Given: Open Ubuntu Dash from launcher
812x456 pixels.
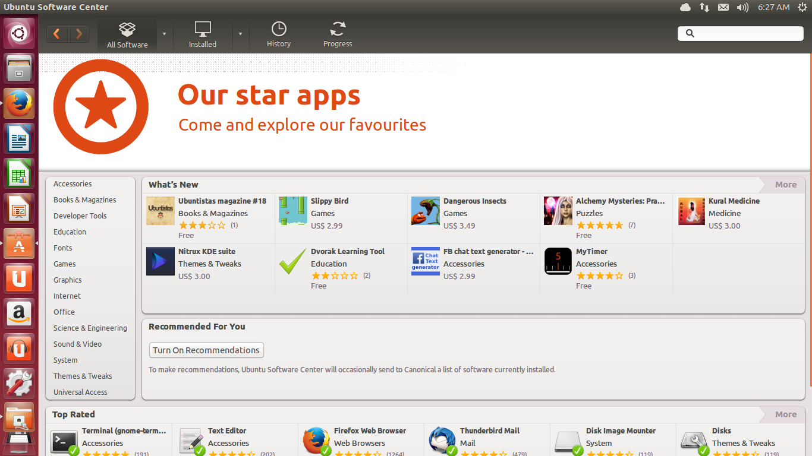Looking at the screenshot, I should tap(20, 33).
